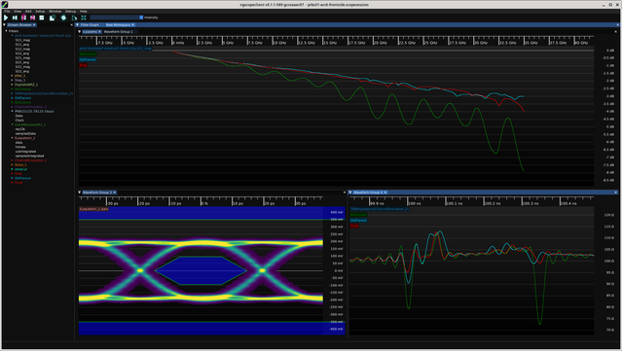Image resolution: width=622 pixels, height=351 pixels.
Task: Open the Setup menu
Action: (40, 11)
